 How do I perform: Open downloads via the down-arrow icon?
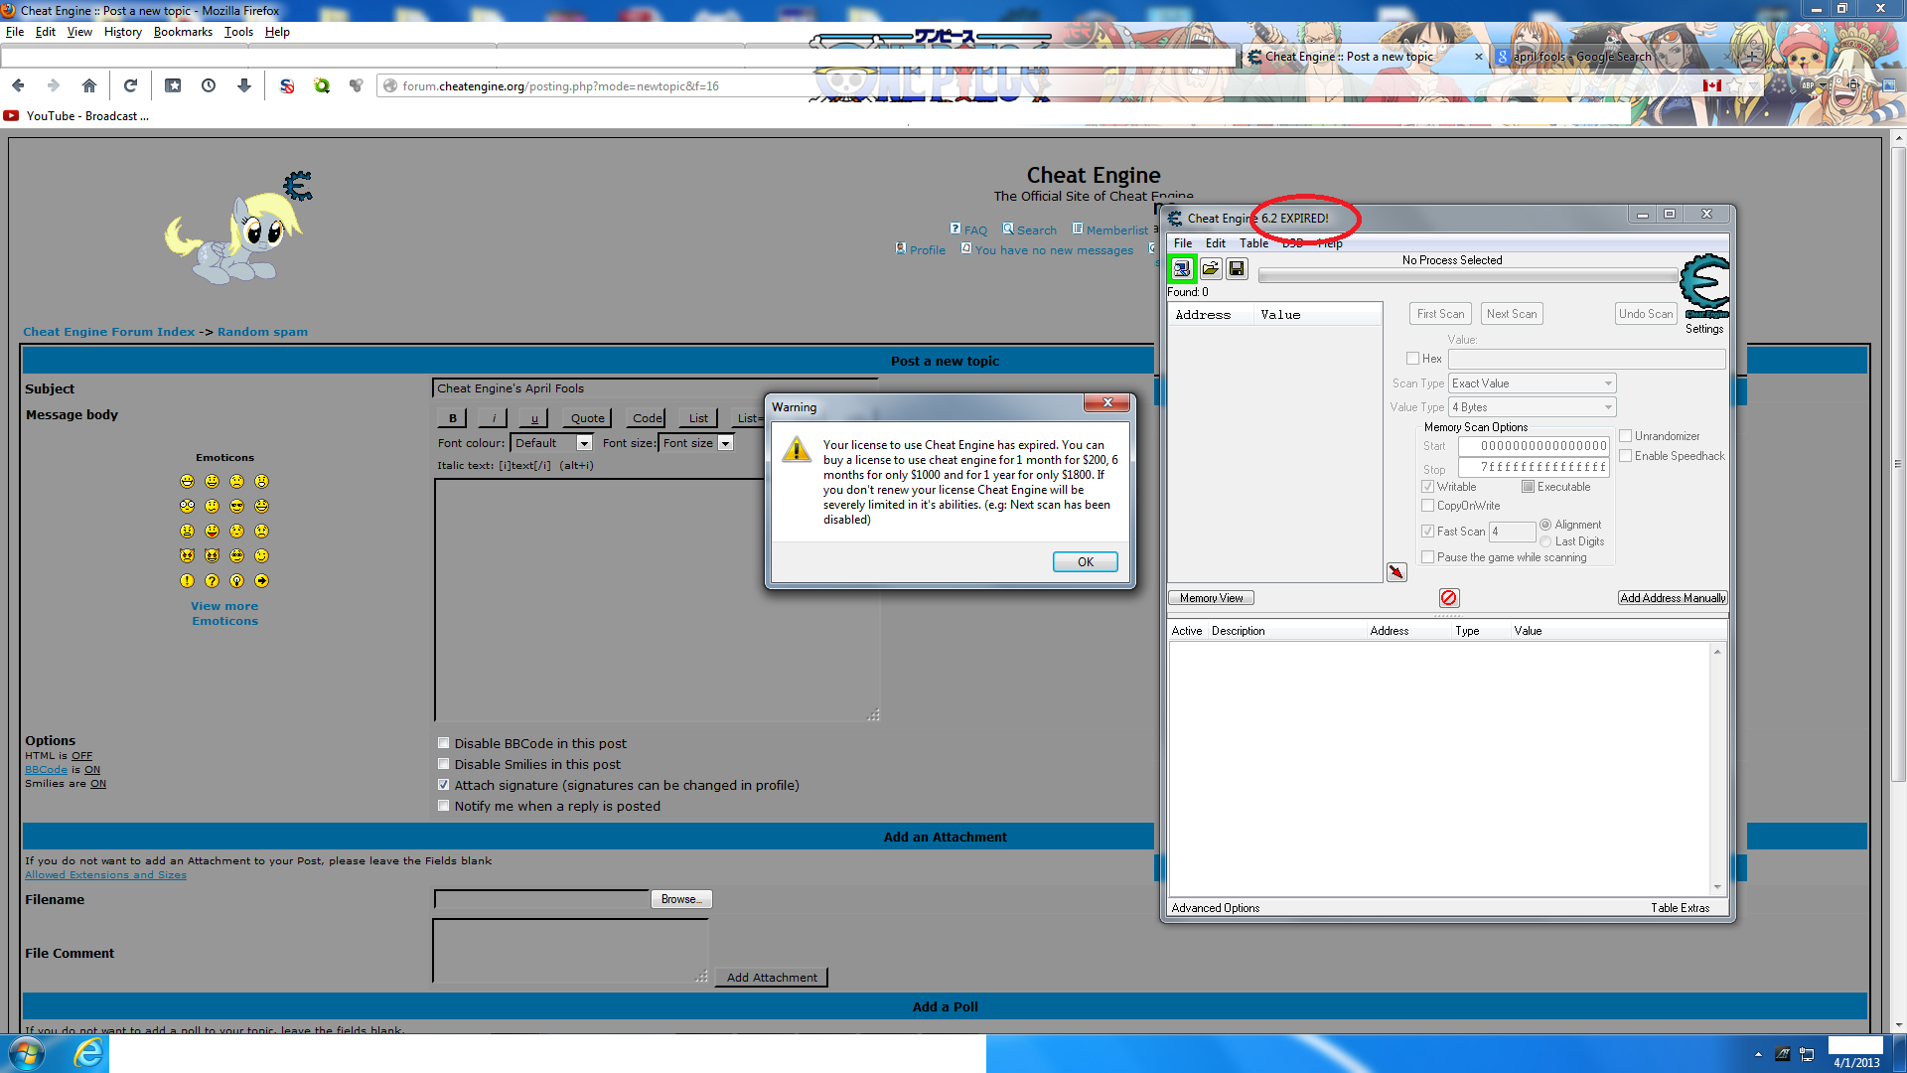pos(244,86)
